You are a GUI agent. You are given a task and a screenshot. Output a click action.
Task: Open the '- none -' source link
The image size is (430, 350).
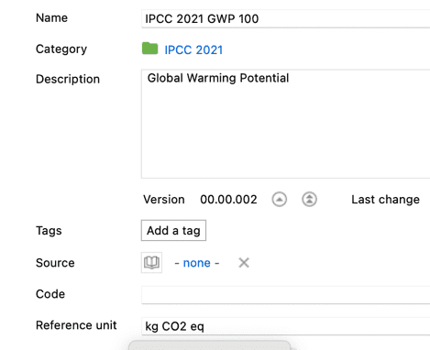197,263
